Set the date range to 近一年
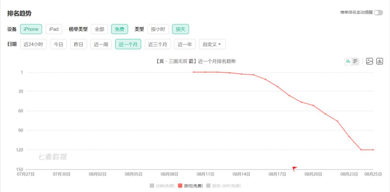390x192 pixels. pos(185,44)
